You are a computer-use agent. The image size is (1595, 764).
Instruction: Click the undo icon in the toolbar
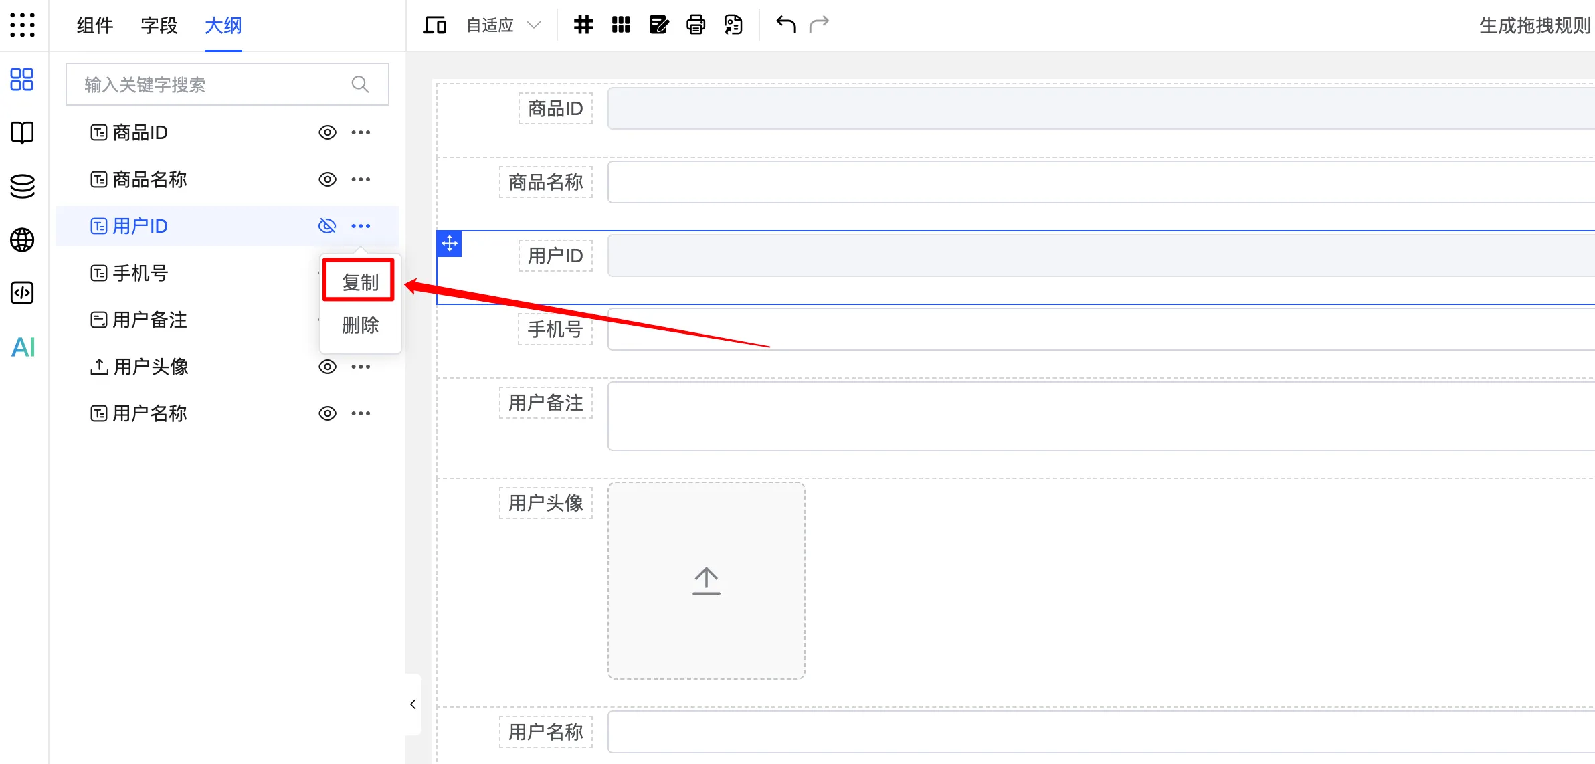(785, 24)
